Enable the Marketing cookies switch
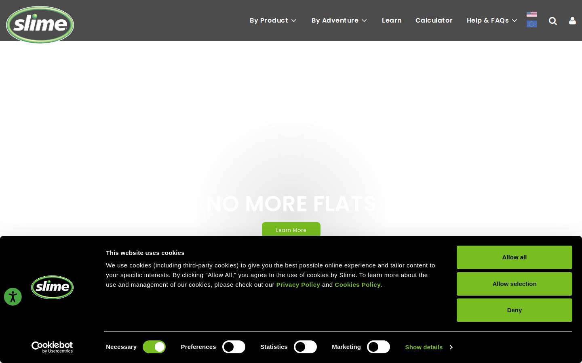 tap(378, 347)
